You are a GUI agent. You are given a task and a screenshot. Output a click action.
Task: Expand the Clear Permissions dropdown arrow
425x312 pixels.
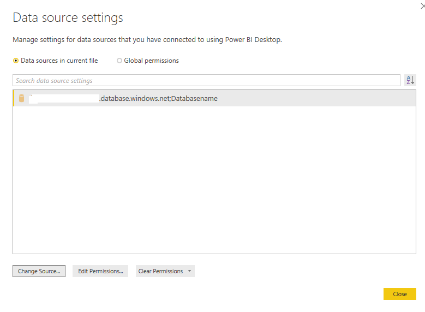click(190, 271)
